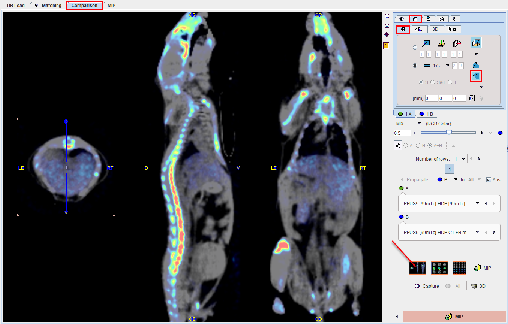This screenshot has width=508, height=324.
Task: Select the whole-body orthogonal layout thumbnail
Action: (417, 268)
